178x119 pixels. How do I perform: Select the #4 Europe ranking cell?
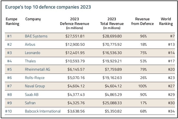point(9,61)
